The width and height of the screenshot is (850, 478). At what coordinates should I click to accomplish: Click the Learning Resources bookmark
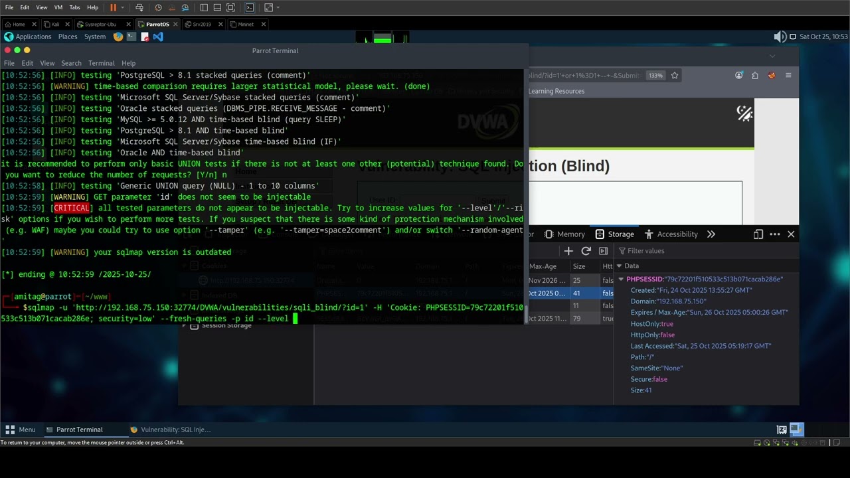(x=556, y=91)
